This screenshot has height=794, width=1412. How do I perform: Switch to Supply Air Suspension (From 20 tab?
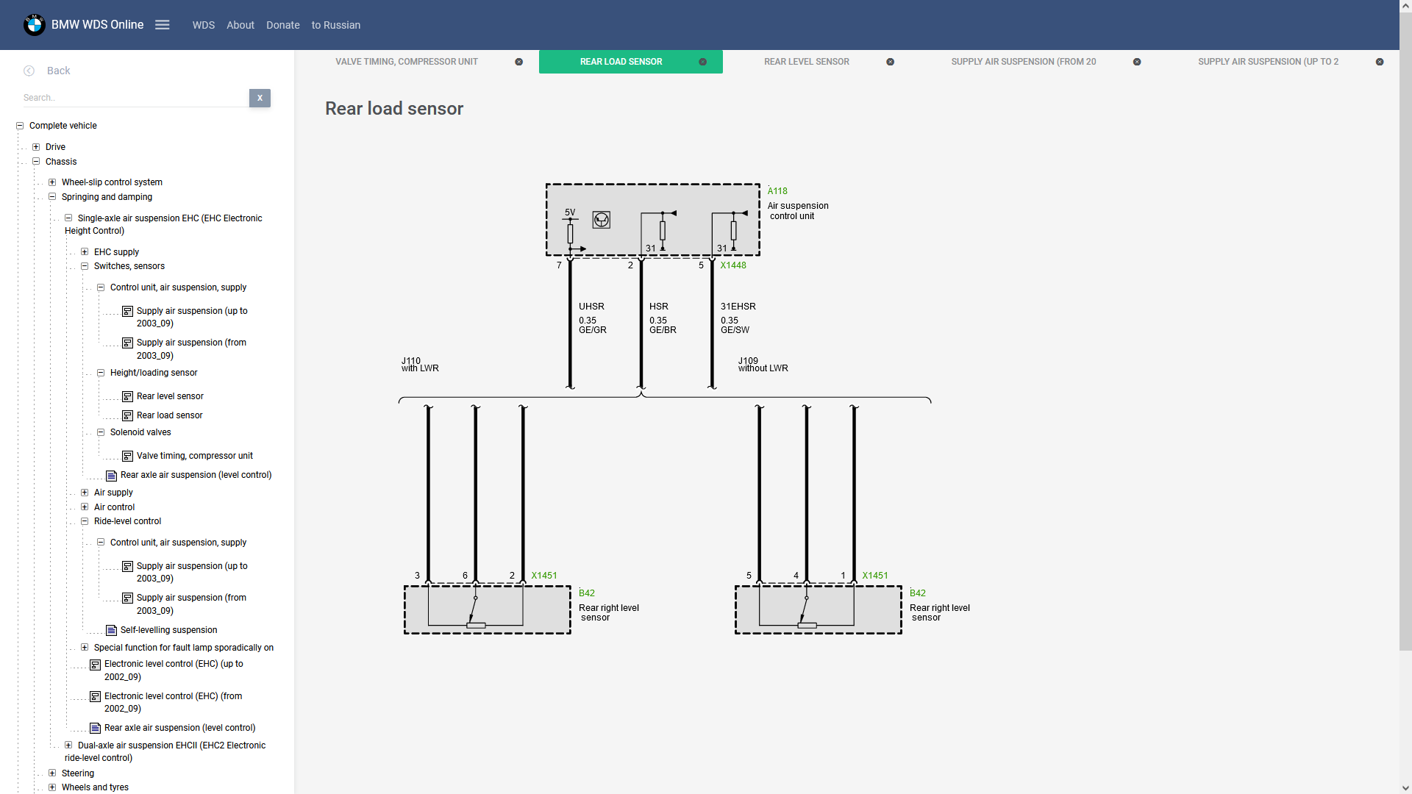tap(1023, 62)
